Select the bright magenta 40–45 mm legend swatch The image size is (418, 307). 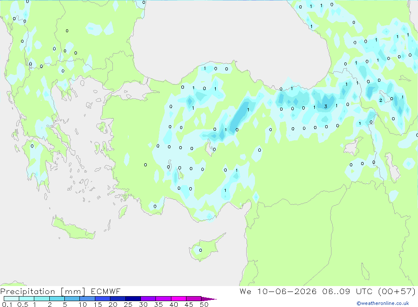(x=178, y=299)
